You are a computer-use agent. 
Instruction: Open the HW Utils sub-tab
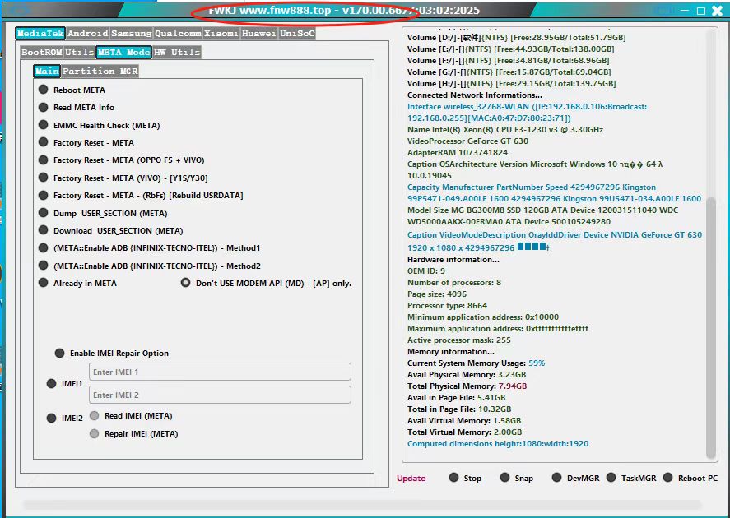[x=177, y=52]
